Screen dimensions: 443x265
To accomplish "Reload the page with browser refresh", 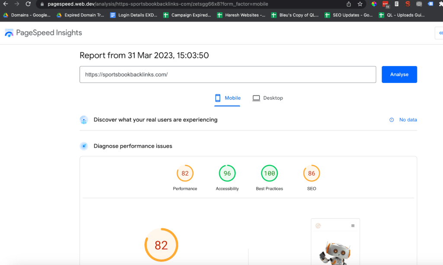I will tap(28, 4).
